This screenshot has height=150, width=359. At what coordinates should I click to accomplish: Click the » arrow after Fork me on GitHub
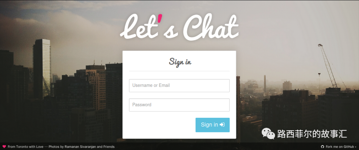tap(356, 147)
